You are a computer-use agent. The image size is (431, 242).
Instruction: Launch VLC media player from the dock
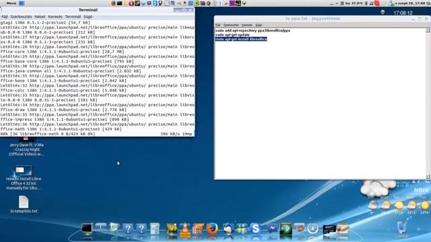point(185,229)
